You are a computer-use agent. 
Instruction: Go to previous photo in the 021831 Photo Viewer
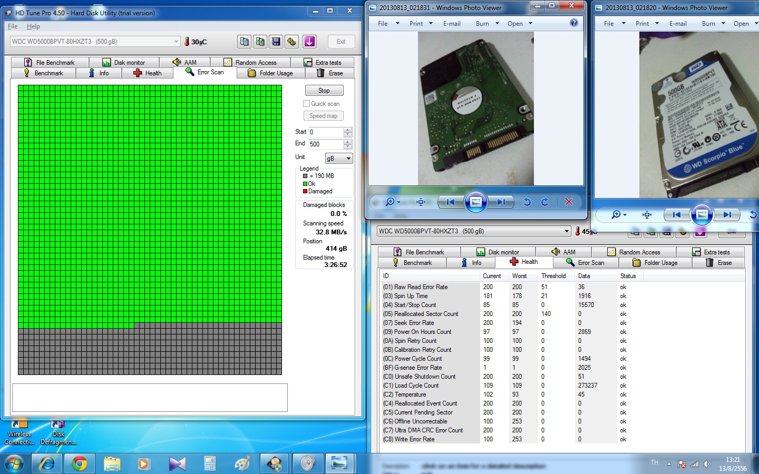click(451, 202)
